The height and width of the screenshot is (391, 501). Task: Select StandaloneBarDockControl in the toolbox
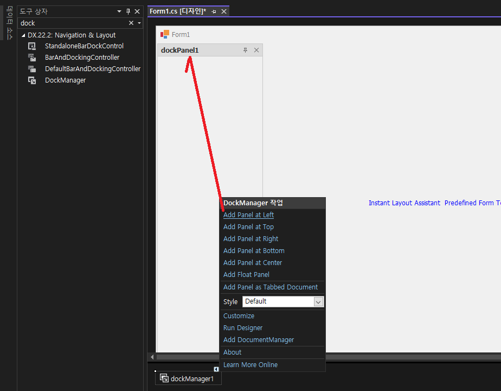point(84,46)
